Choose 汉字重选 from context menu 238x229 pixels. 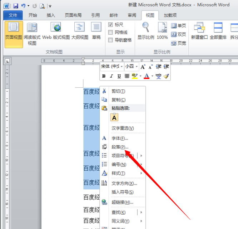pos(123,128)
